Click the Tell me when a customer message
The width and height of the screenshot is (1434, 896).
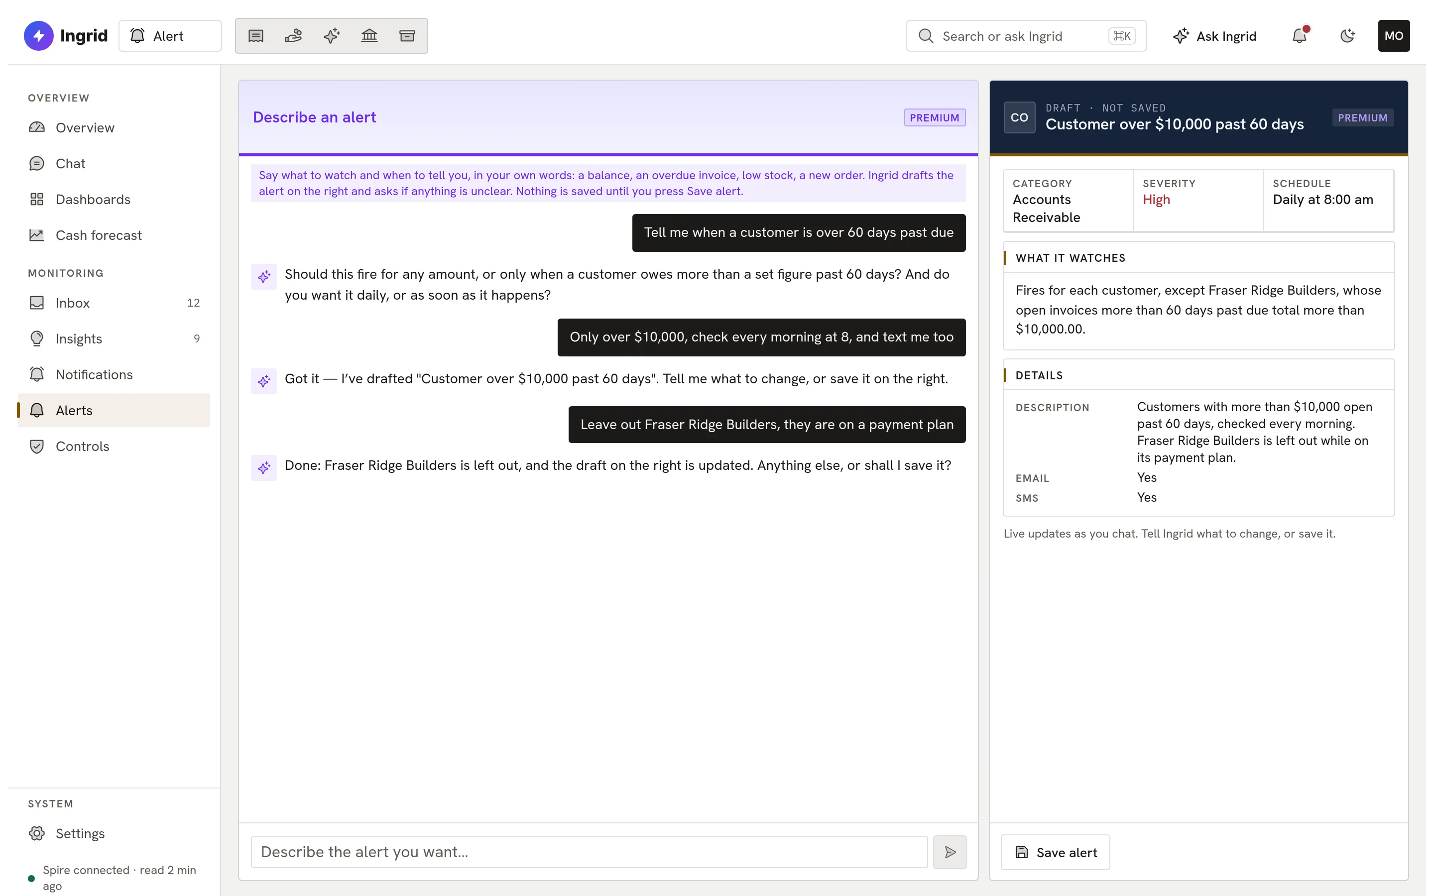coord(799,232)
